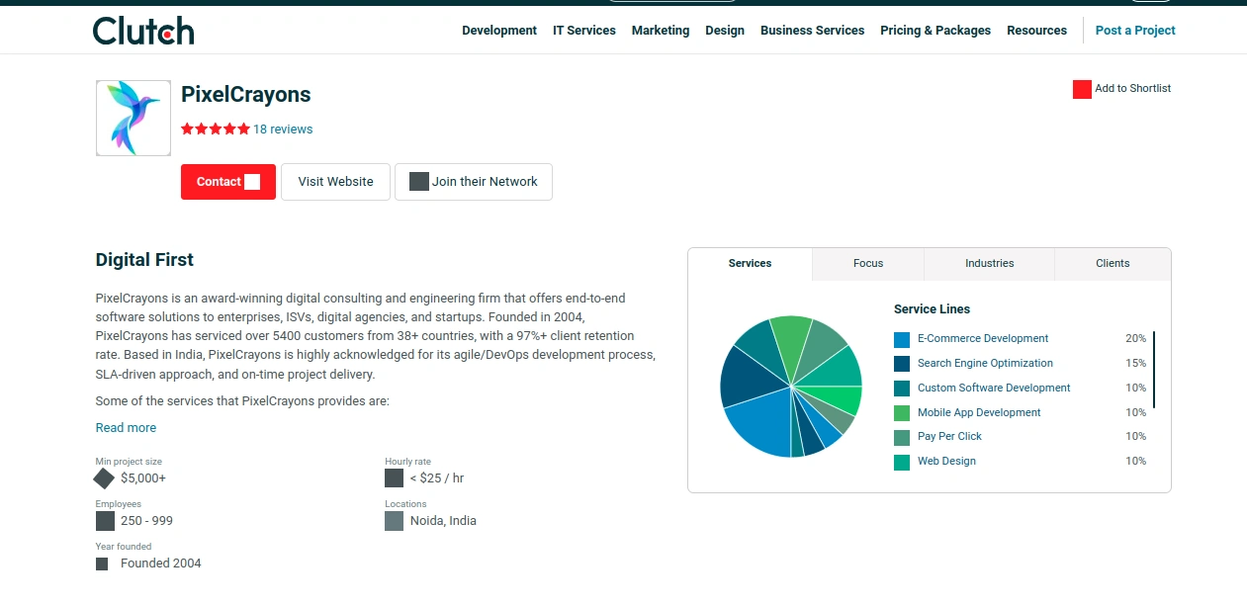Click the network icon beside Join their Network
Image resolution: width=1247 pixels, height=607 pixels.
[x=419, y=182]
